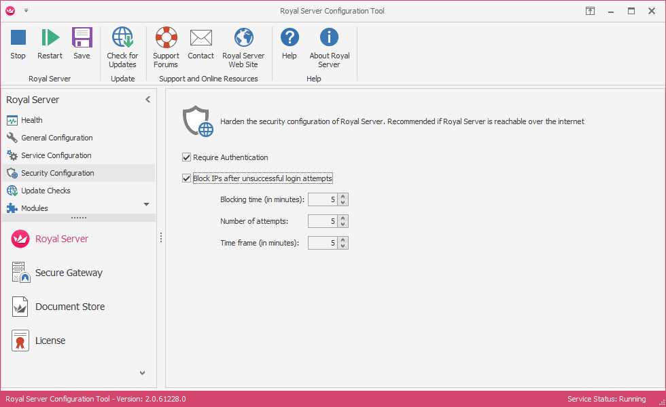Click window resize grip in status bar

[x=661, y=402]
